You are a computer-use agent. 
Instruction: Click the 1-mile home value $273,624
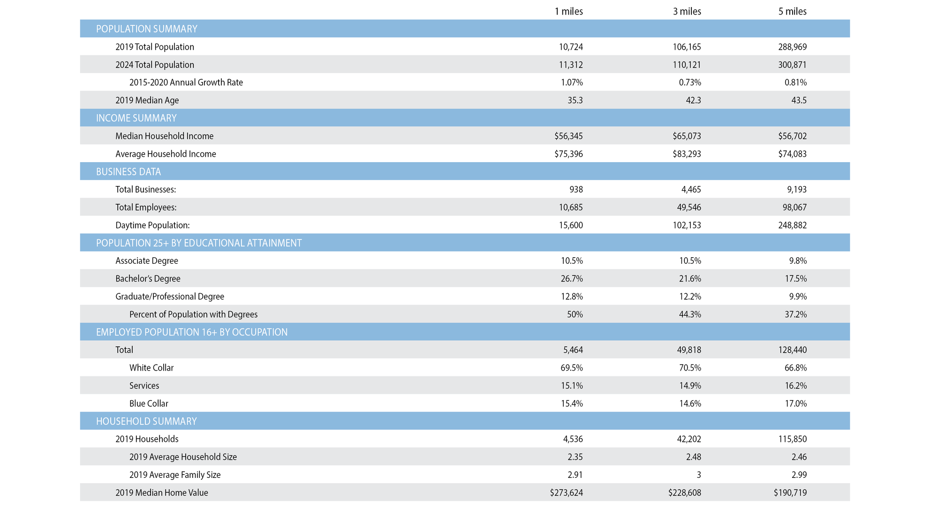click(x=567, y=492)
